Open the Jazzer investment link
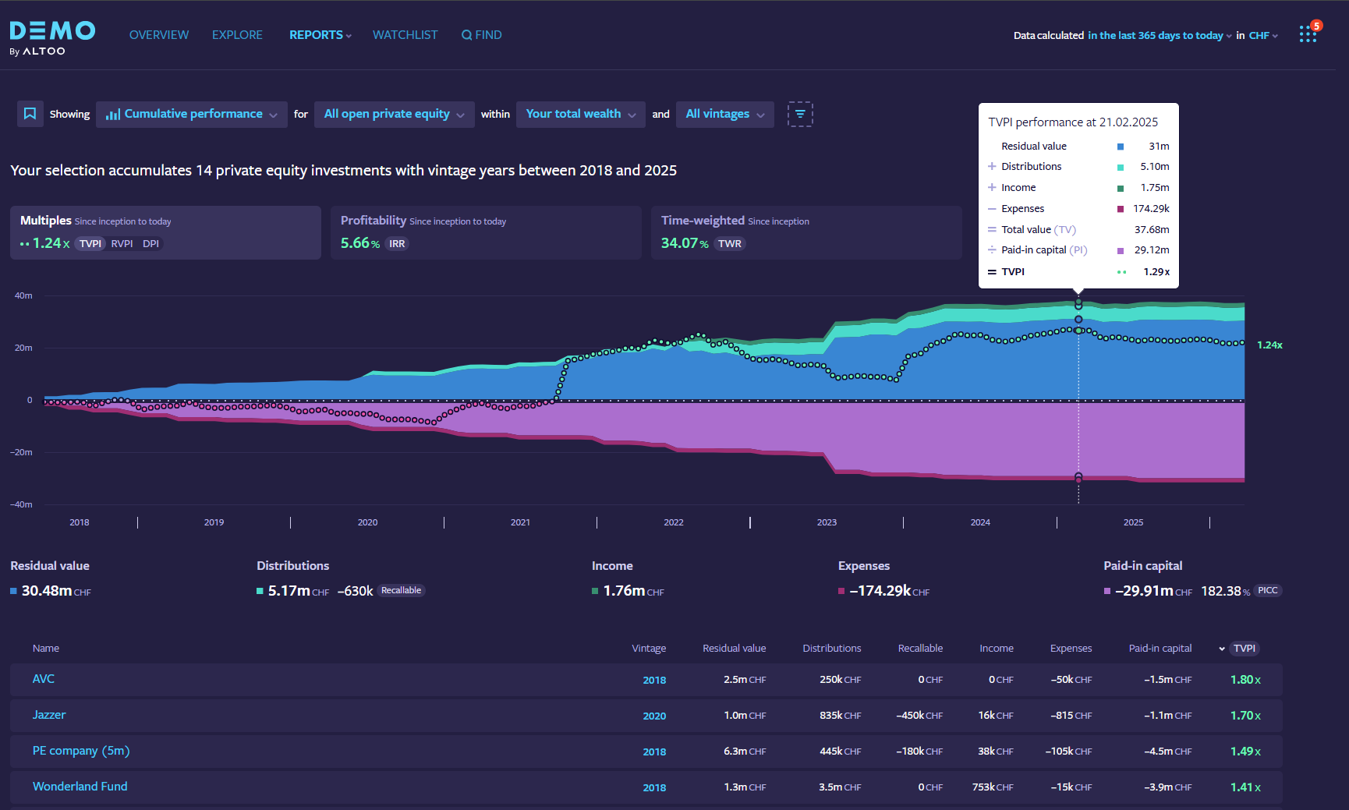Screen dimensions: 1349x810 point(49,715)
